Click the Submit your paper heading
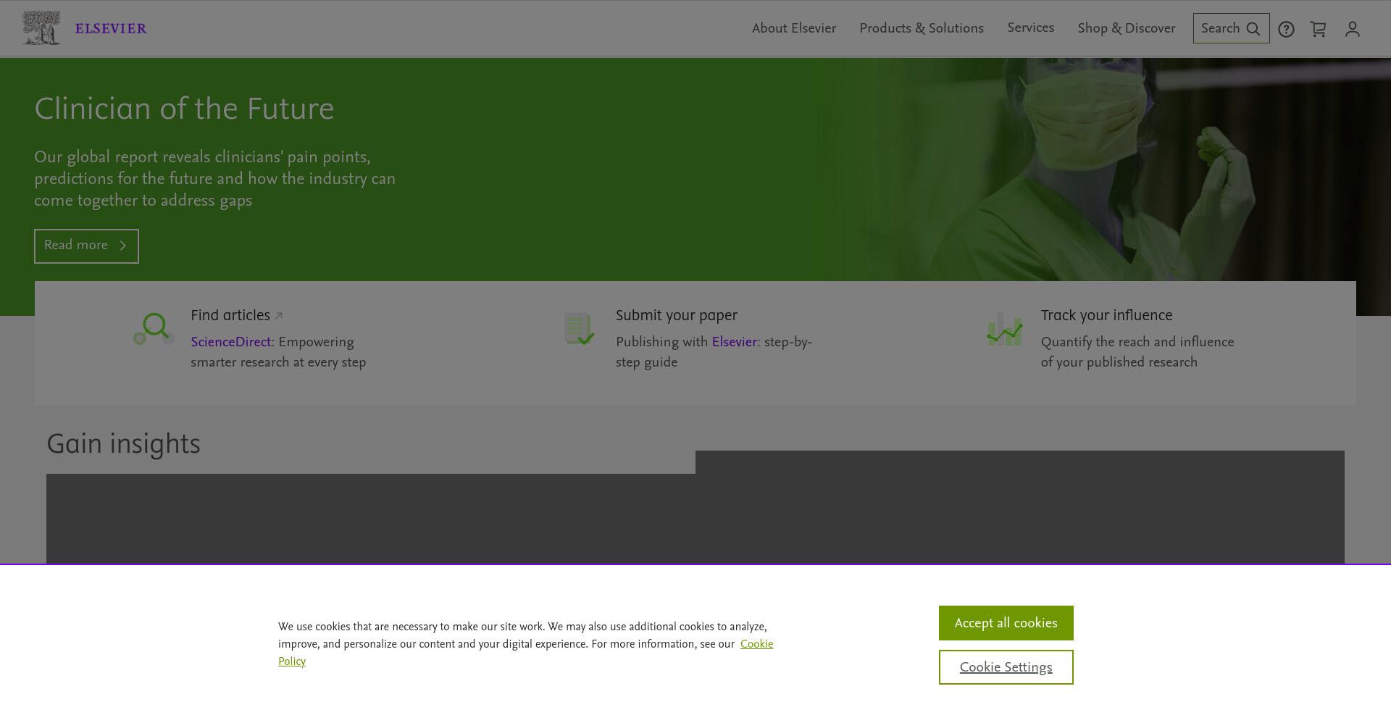Viewport: 1391px width, 723px height. click(677, 316)
